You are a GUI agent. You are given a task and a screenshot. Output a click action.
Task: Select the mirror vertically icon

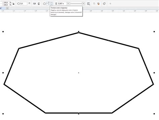point(39,4)
